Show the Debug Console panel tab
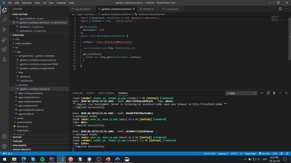Screen dimensions: 291x163 point(106,93)
